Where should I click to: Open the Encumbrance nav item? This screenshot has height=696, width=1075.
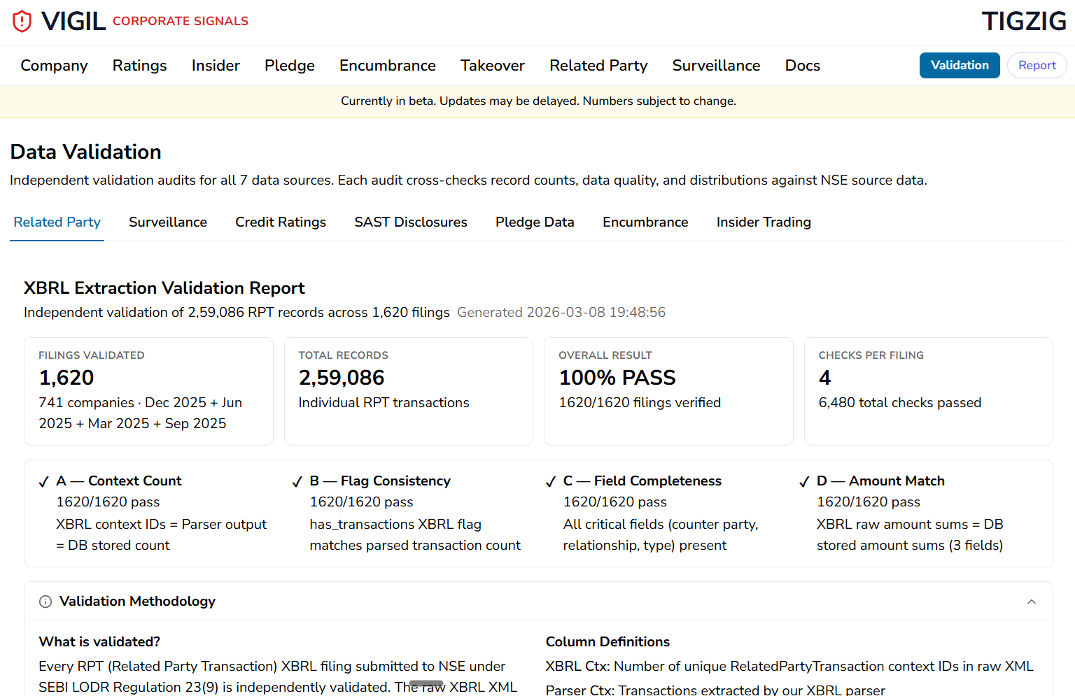(388, 66)
